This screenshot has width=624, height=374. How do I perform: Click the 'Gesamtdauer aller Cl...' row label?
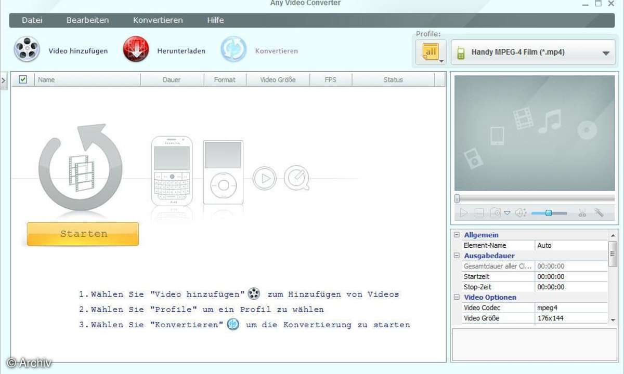click(x=498, y=266)
